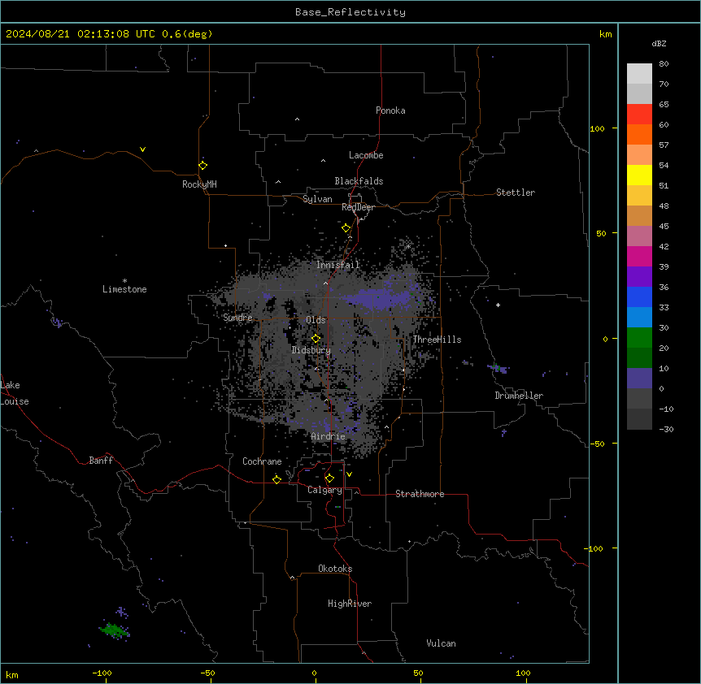Click the Drumheller label
This screenshot has height=684, width=701.
(519, 396)
